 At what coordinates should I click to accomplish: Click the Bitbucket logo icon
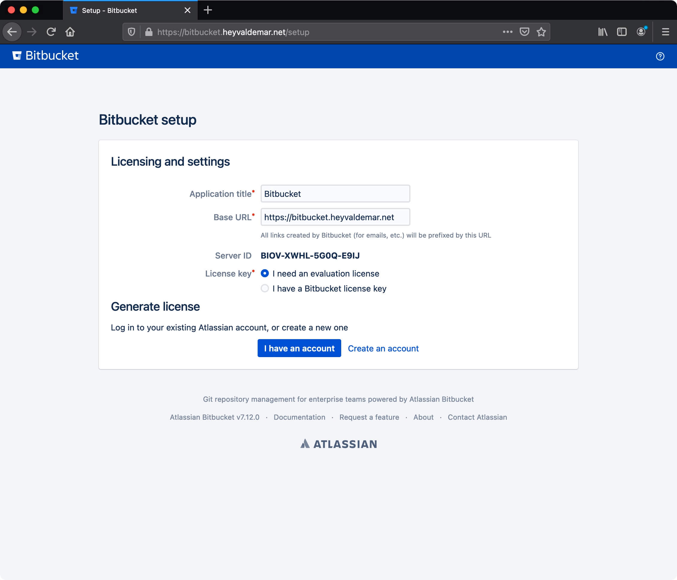[16, 56]
